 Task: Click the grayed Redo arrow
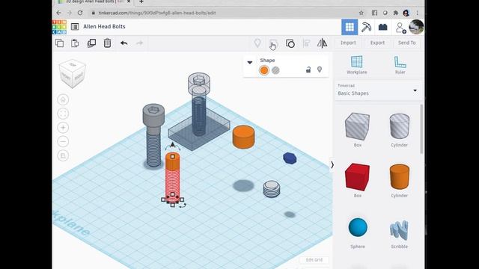click(x=140, y=43)
